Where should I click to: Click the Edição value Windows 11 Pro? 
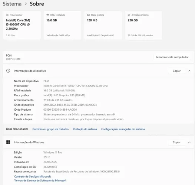point(53,152)
